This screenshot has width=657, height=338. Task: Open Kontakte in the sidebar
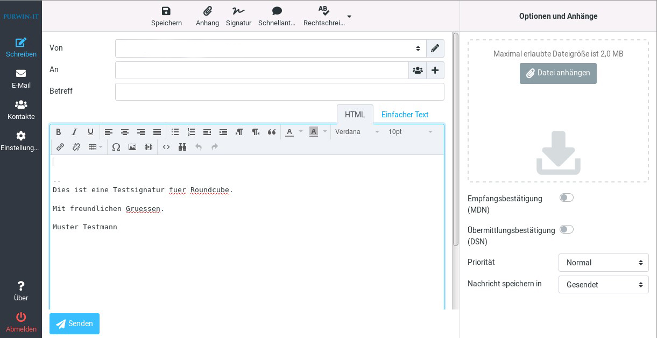21,110
